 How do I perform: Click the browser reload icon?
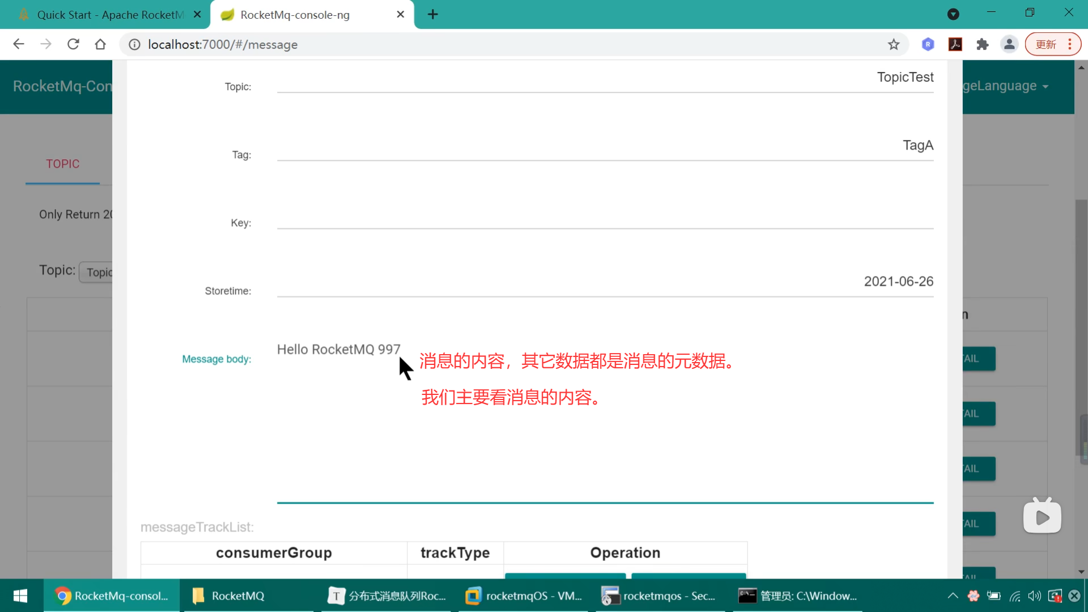(73, 44)
